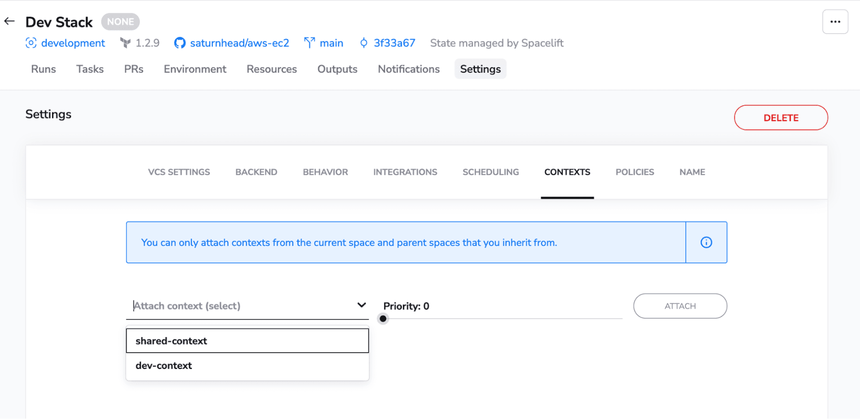Go to the Environment tab
The height and width of the screenshot is (419, 860).
[x=195, y=69]
